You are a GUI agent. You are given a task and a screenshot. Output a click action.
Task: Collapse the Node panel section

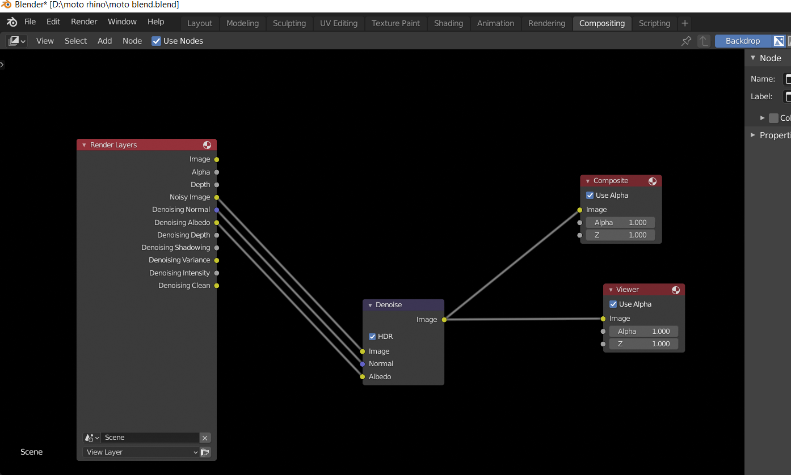click(x=753, y=58)
